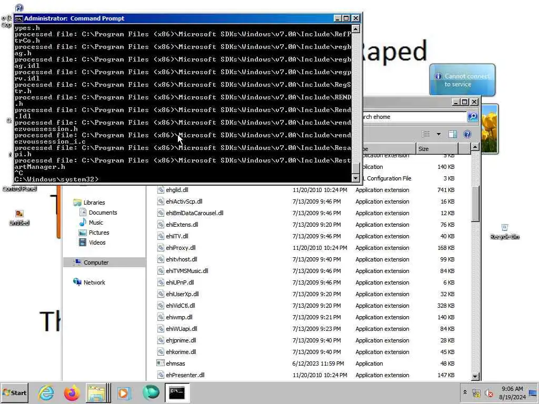Change the view icon in Explorer toolbar
Image resolution: width=539 pixels, height=404 pixels.
(425, 134)
